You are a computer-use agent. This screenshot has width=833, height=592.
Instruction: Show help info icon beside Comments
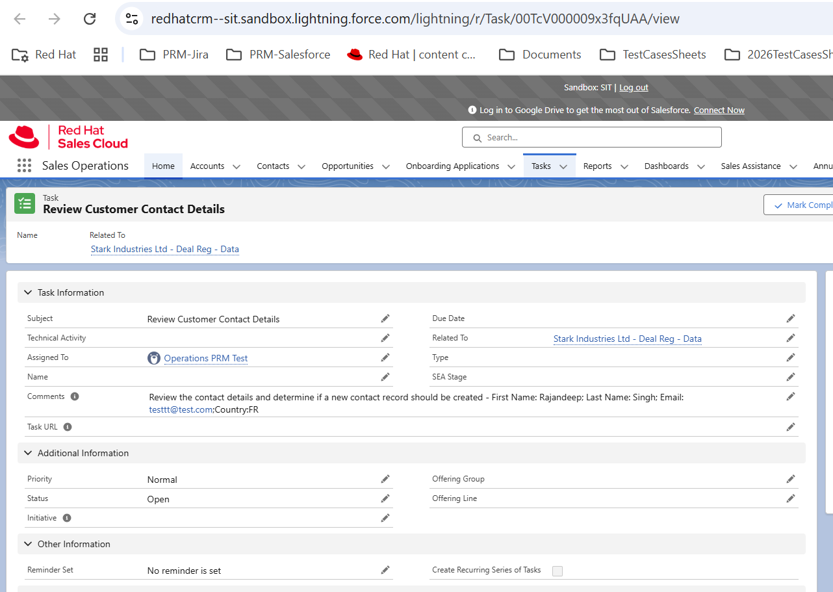(x=75, y=396)
